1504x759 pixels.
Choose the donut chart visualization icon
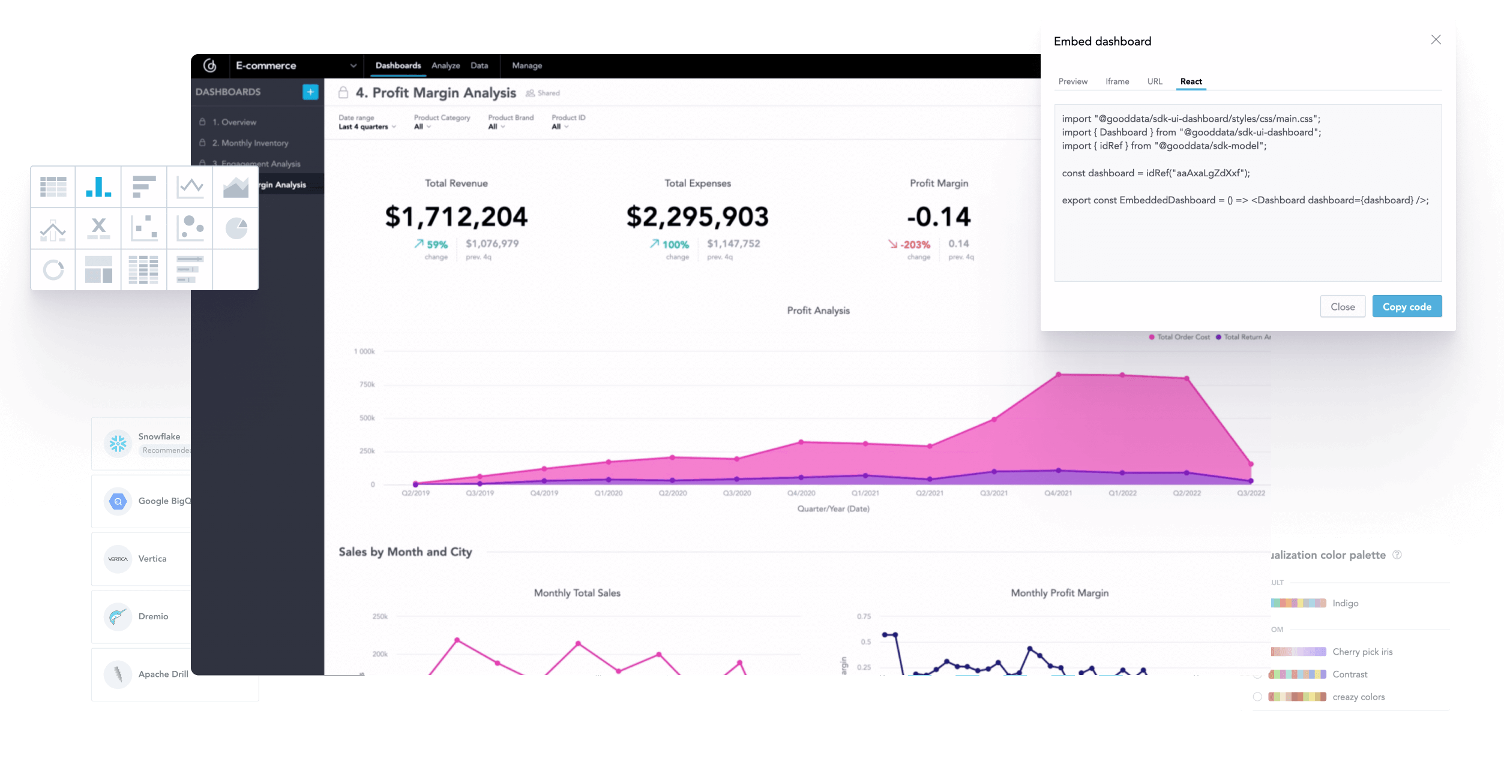53,270
